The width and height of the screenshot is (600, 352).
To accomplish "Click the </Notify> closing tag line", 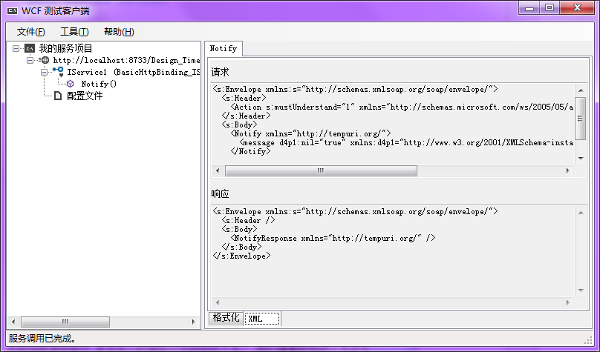I will click(250, 152).
